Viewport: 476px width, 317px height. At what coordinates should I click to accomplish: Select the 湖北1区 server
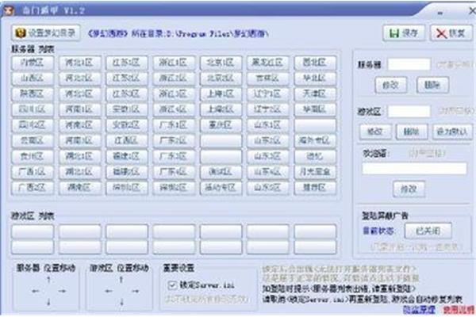pyautogui.click(x=79, y=156)
